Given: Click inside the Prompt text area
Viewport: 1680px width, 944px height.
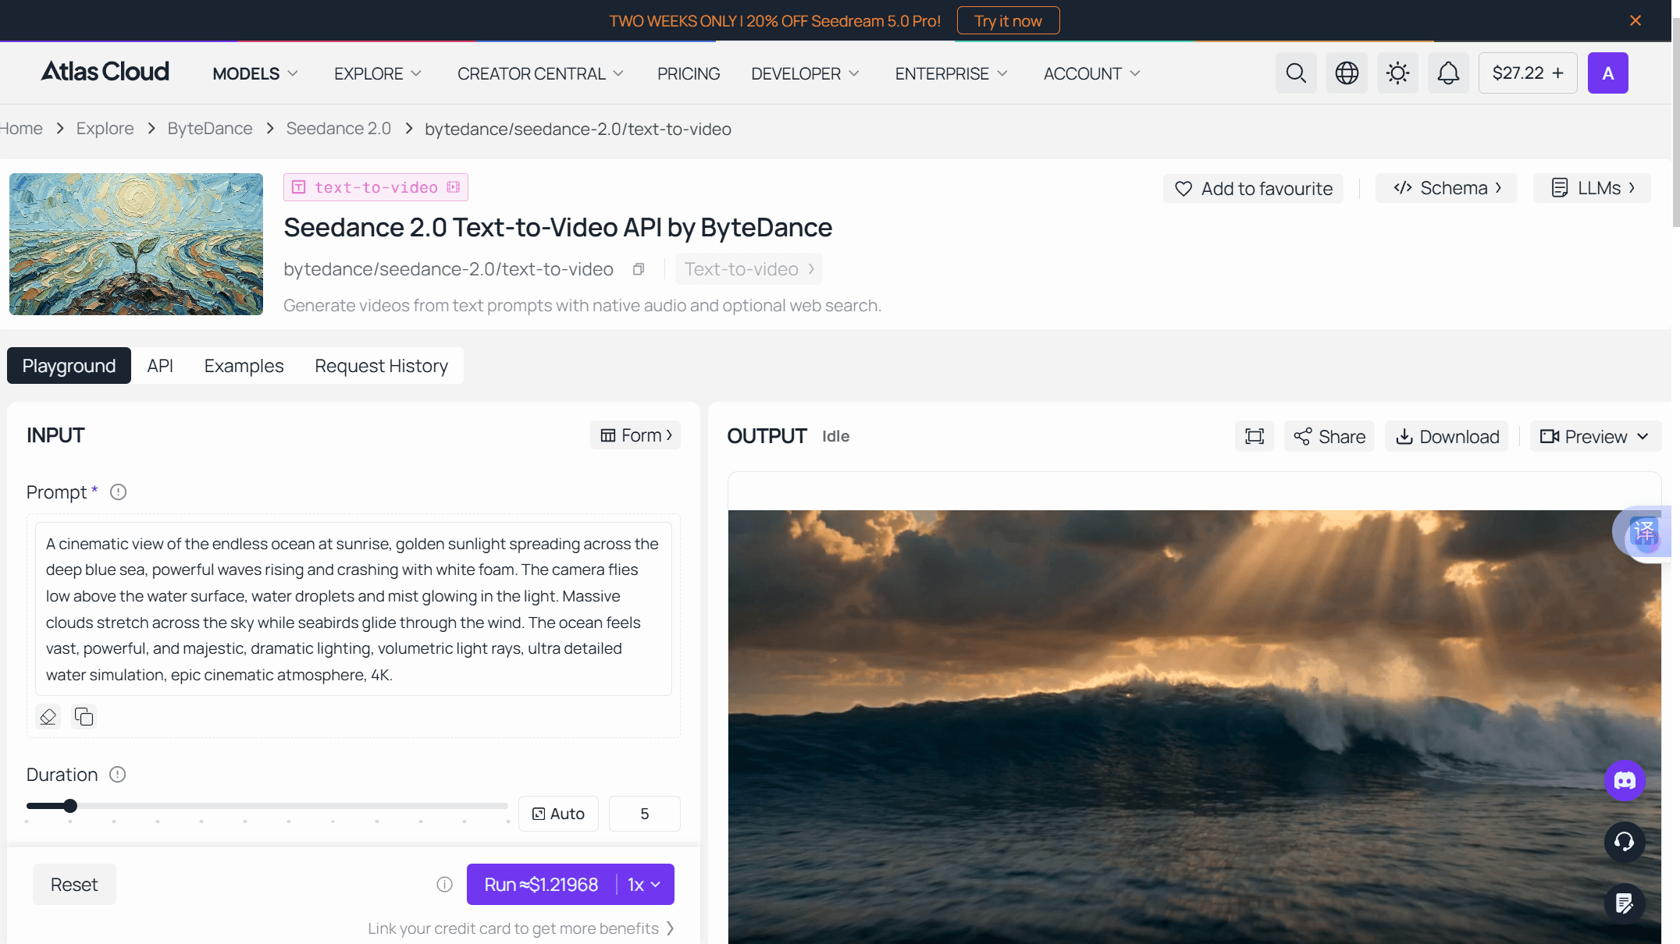Looking at the screenshot, I should [353, 609].
